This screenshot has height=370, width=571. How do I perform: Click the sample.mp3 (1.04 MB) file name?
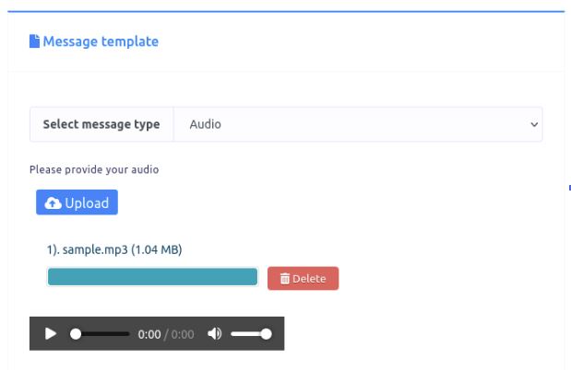point(114,249)
